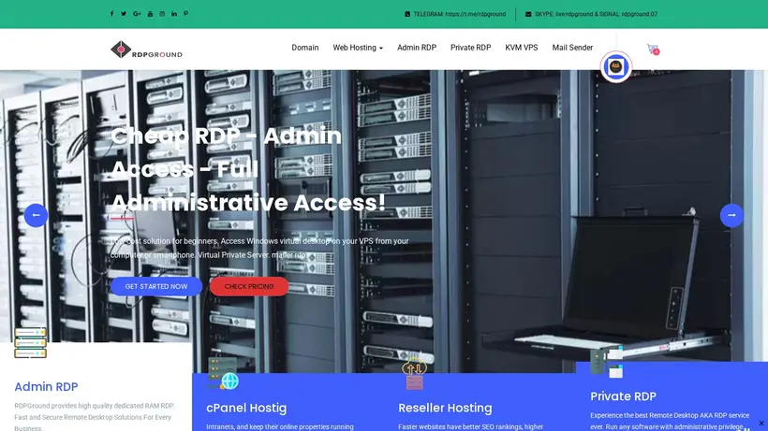Open the round chat avatar widget

615,66
